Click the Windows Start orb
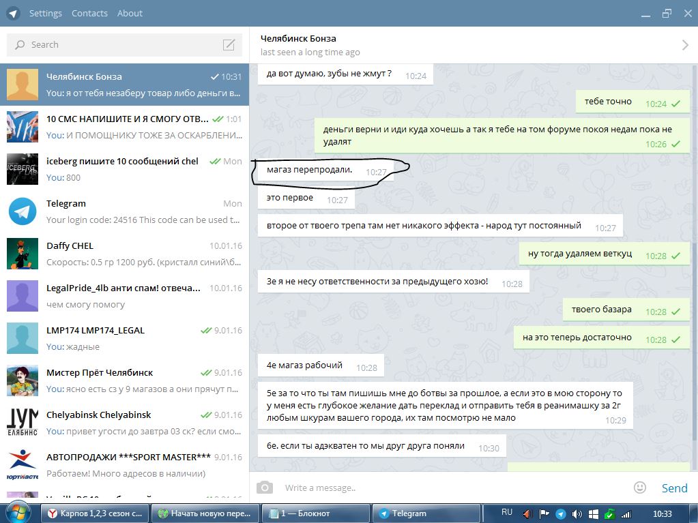This screenshot has height=523, width=698. click(x=18, y=513)
